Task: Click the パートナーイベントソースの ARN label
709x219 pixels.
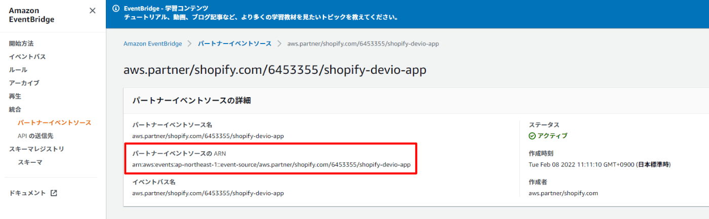Action: 179,153
